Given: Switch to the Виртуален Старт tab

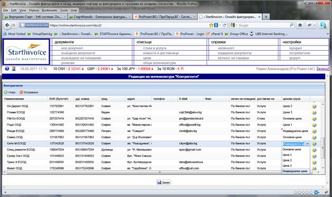Looking at the screenshot, I should (x=35, y=17).
